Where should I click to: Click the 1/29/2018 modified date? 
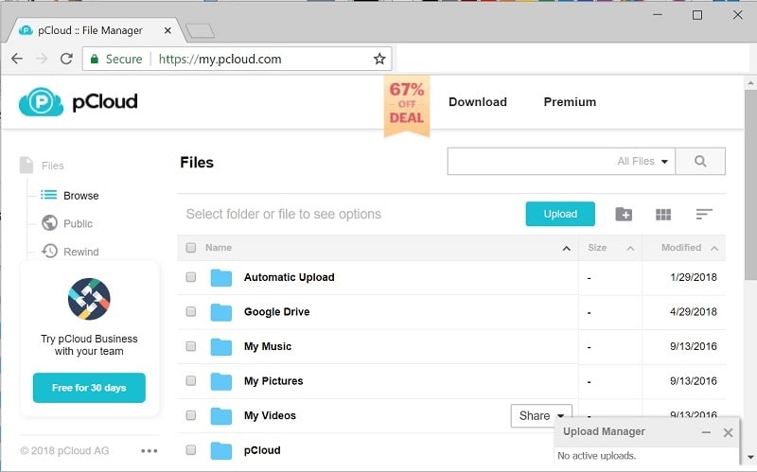coord(693,277)
